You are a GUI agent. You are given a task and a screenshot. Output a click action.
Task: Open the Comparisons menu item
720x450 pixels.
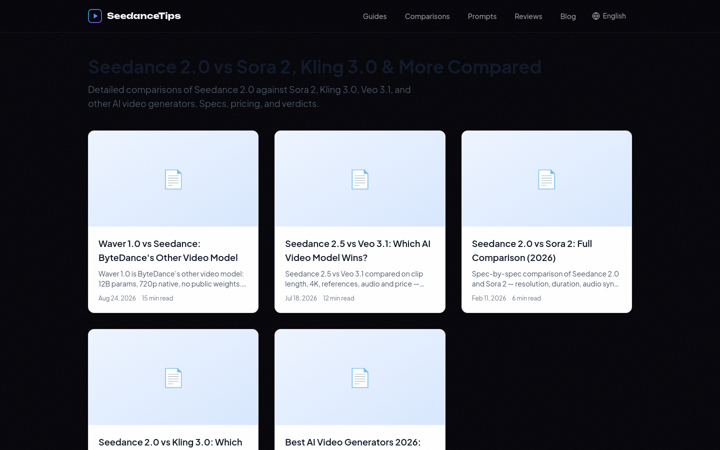click(427, 16)
